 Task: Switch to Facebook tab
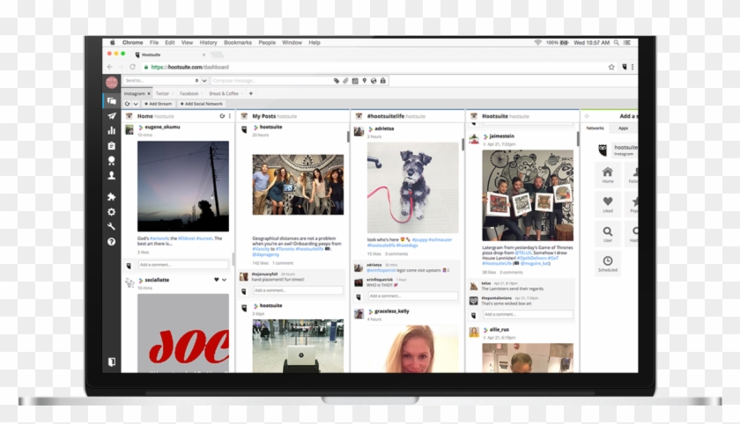coord(189,93)
